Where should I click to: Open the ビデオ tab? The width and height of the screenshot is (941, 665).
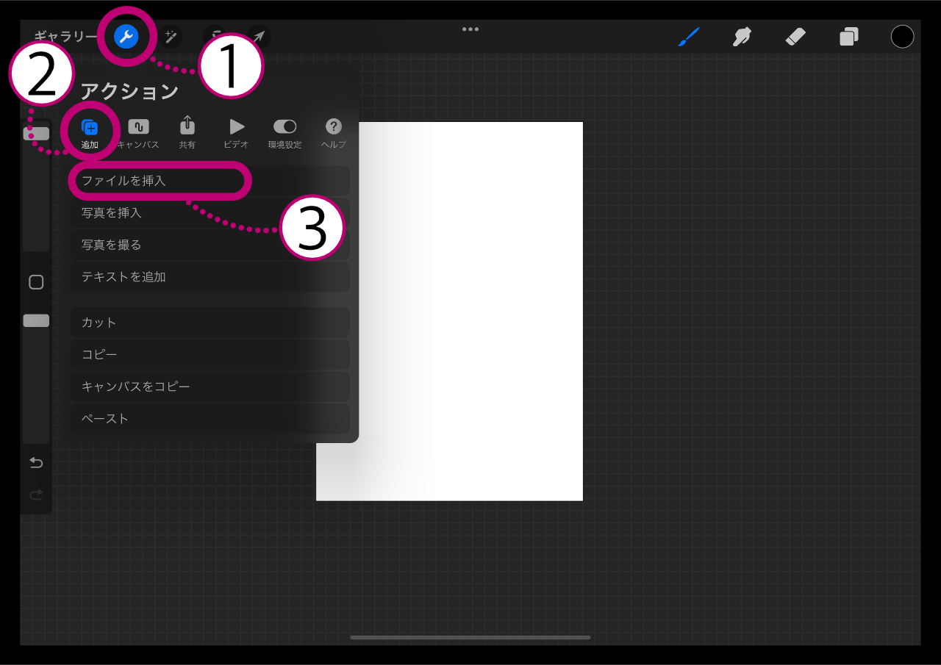pyautogui.click(x=236, y=133)
